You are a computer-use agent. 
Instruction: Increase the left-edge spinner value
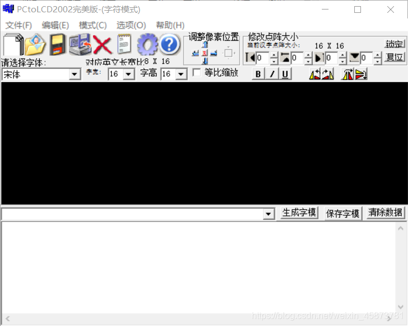274,55
